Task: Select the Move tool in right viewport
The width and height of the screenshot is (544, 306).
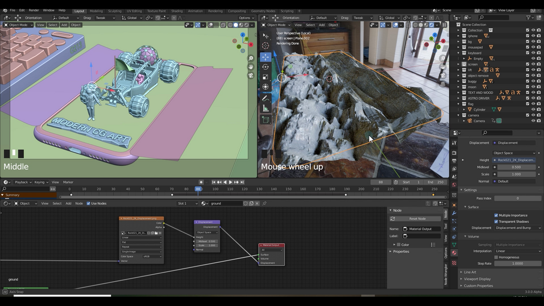Action: click(265, 57)
